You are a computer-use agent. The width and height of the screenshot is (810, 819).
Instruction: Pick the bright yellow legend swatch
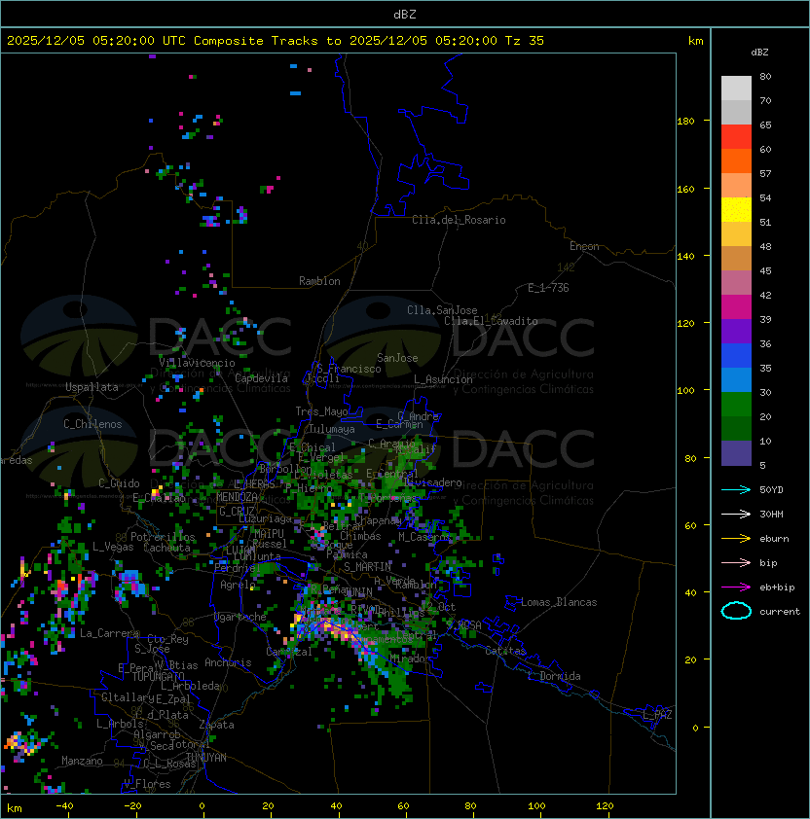(736, 209)
